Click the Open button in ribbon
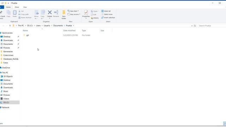The height and width of the screenshot is (127, 226). (95, 11)
